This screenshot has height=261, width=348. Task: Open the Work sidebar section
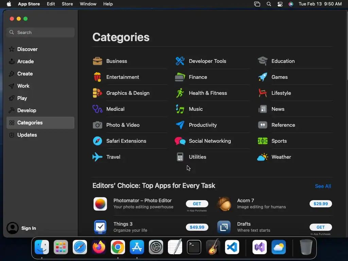point(40,86)
